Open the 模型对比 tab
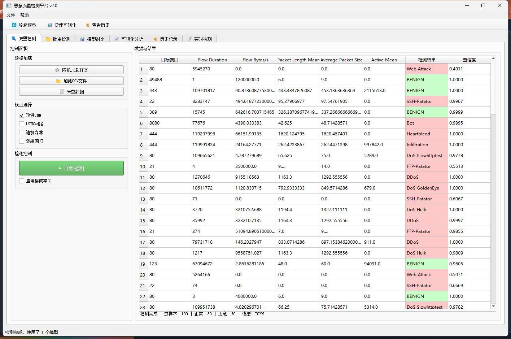This screenshot has width=511, height=339. (x=92, y=39)
